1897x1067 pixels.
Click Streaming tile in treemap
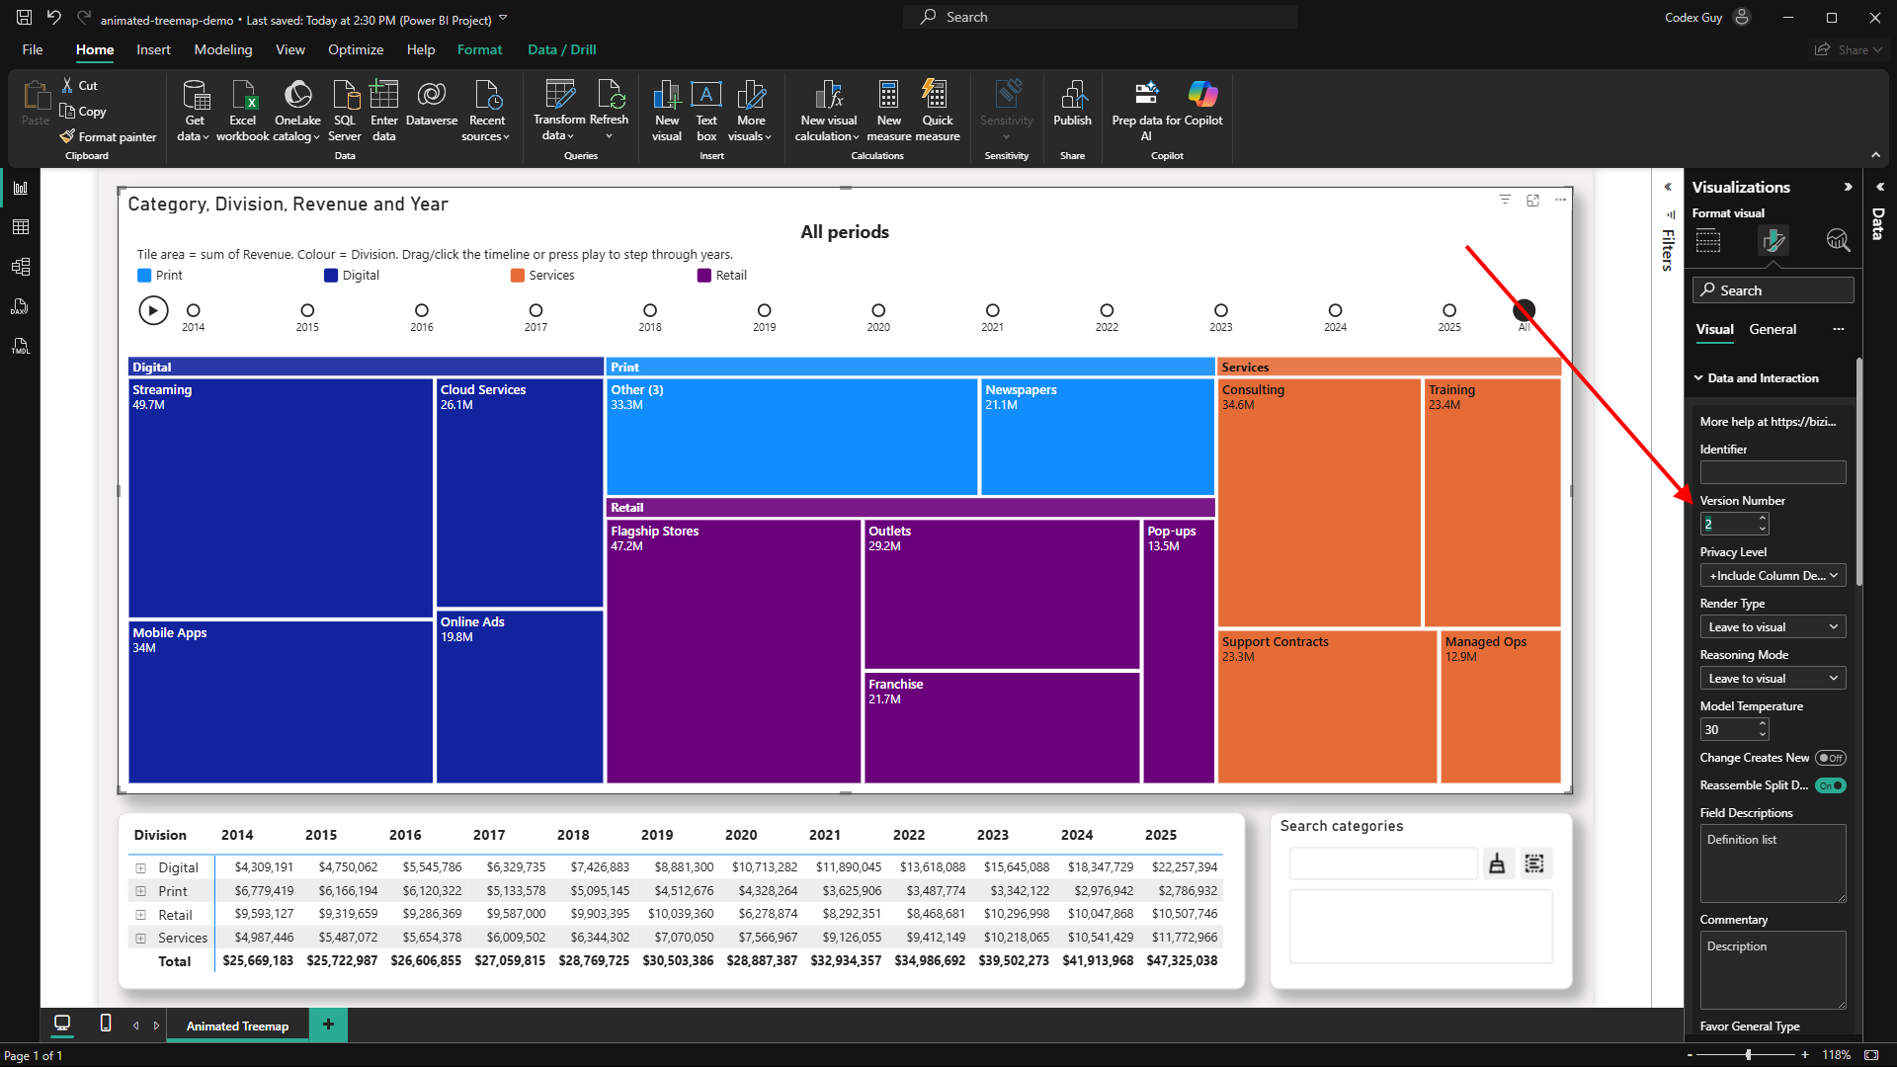[281, 498]
